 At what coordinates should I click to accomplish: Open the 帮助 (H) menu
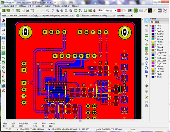click(75, 6)
